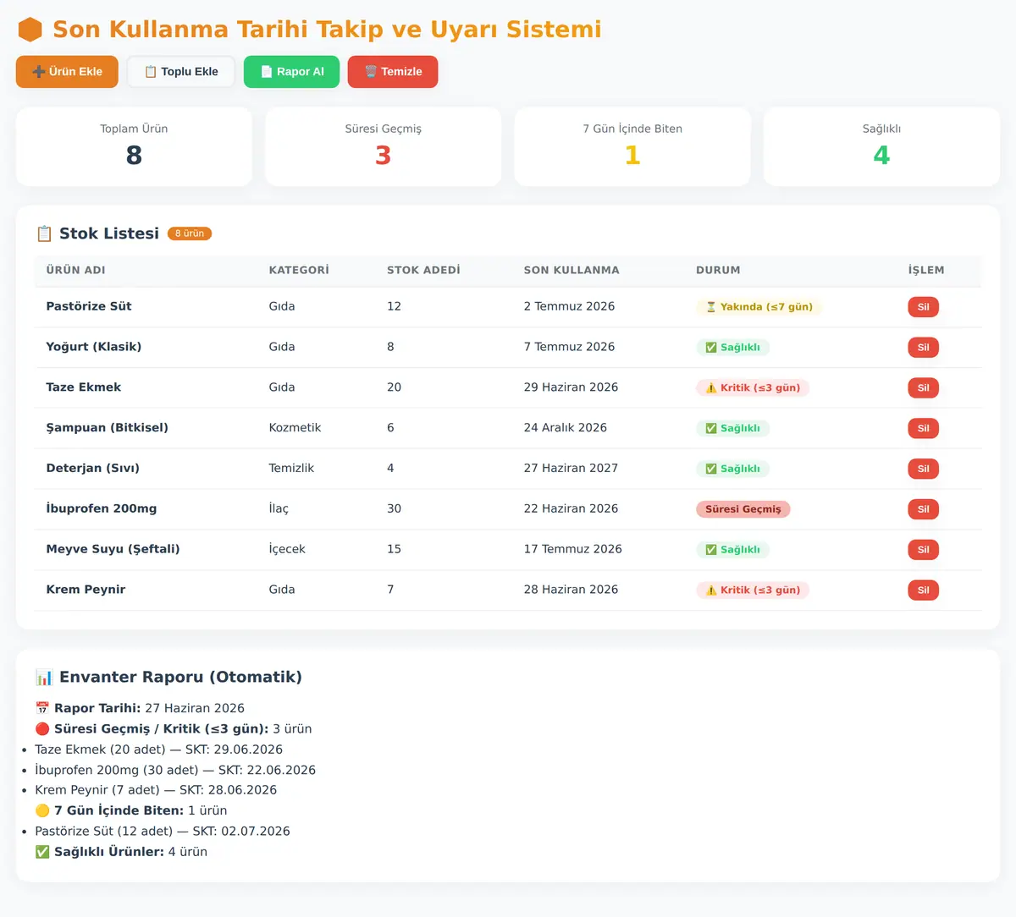Click the calendar icon next to Rapor Tarihi
The image size is (1016, 917).
(x=42, y=708)
